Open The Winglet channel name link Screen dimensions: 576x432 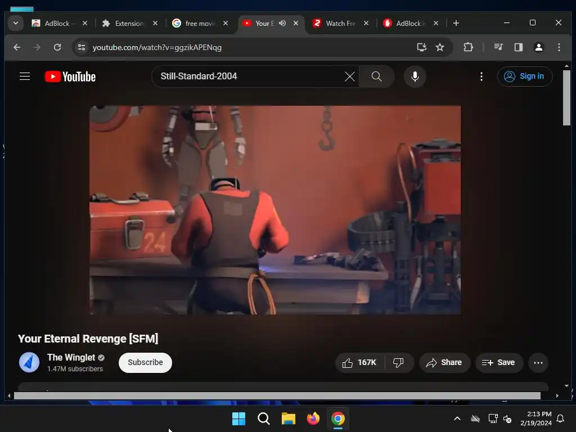pos(71,357)
